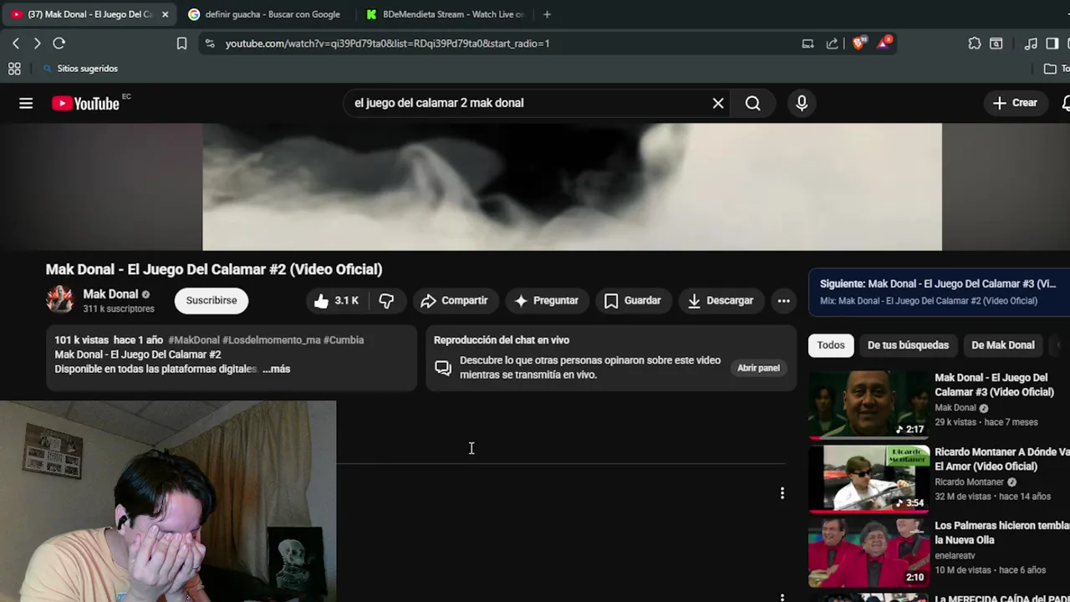Open the Mak Donal channel name link
The image size is (1070, 602).
110,294
